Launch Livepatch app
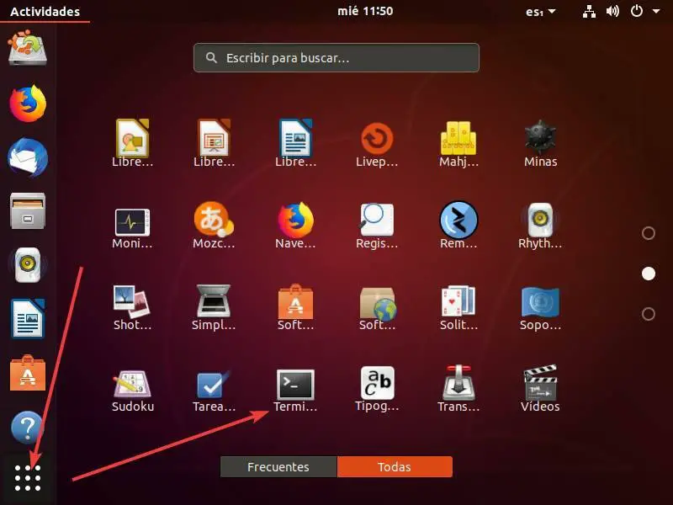Viewport: 673px width, 505px height. (377, 138)
